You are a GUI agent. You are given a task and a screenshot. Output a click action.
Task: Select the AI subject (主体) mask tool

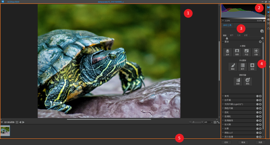tap(227, 52)
